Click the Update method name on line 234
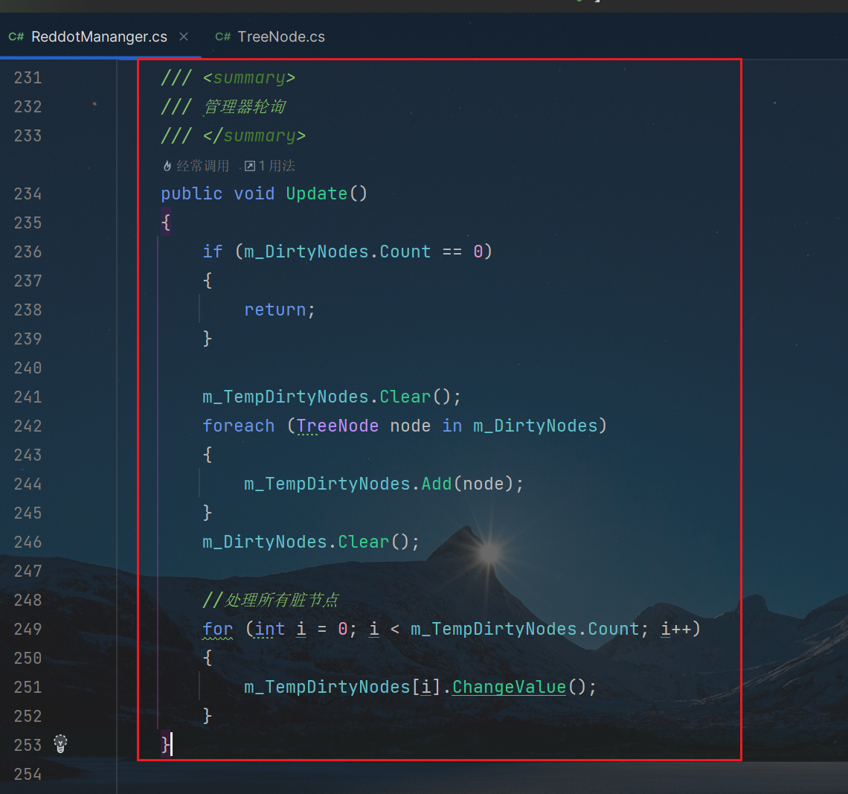The height and width of the screenshot is (794, 848). pos(317,193)
